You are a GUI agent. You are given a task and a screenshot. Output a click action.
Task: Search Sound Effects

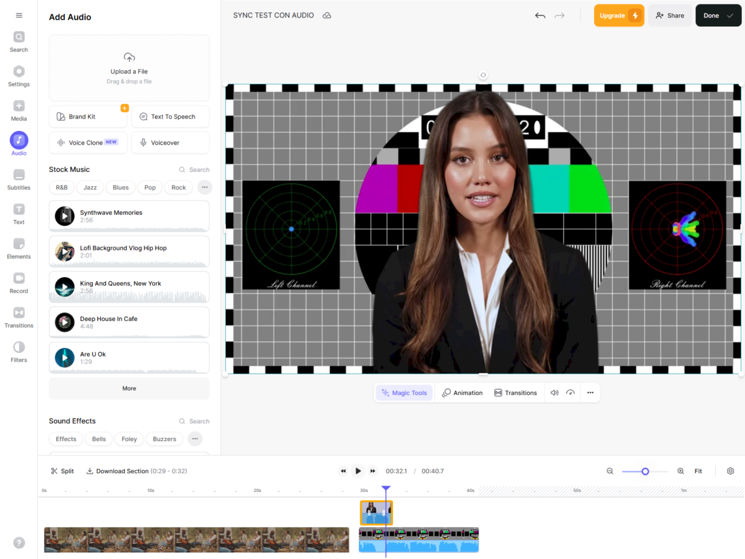[194, 421]
